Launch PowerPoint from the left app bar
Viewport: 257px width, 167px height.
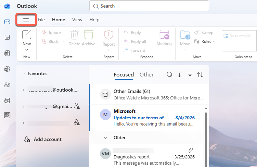click(x=7, y=69)
